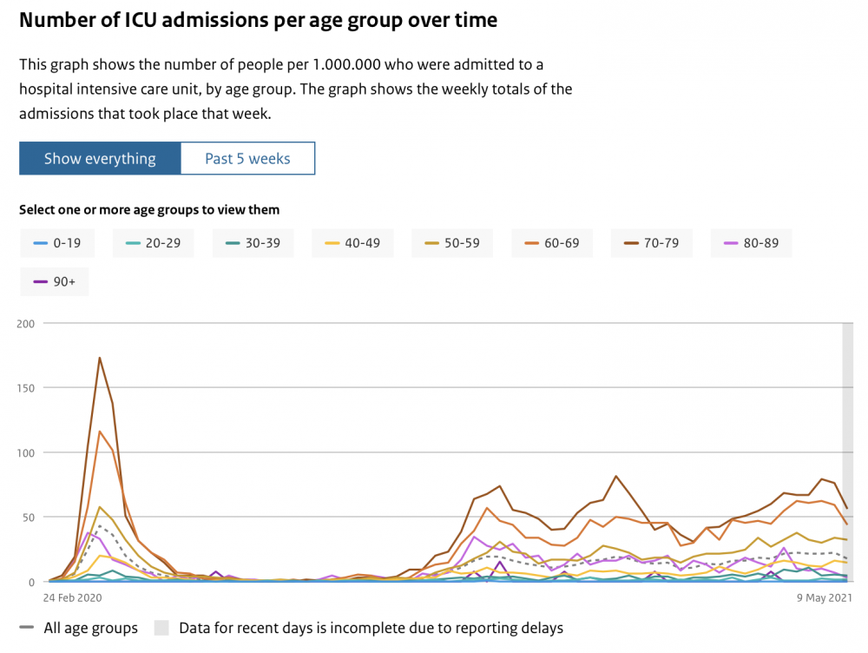Click the 'Select one or more age groups' label
Image resolution: width=868 pixels, height=653 pixels.
point(149,210)
